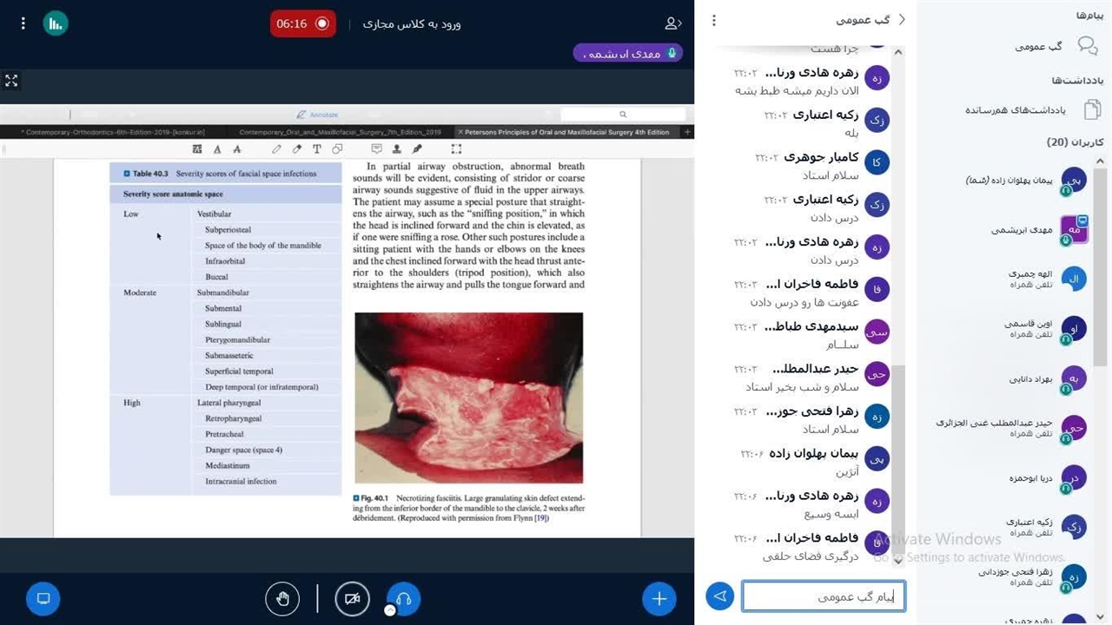This screenshot has width=1112, height=625.
Task: Toggle the recording indicator button
Action: 302,23
